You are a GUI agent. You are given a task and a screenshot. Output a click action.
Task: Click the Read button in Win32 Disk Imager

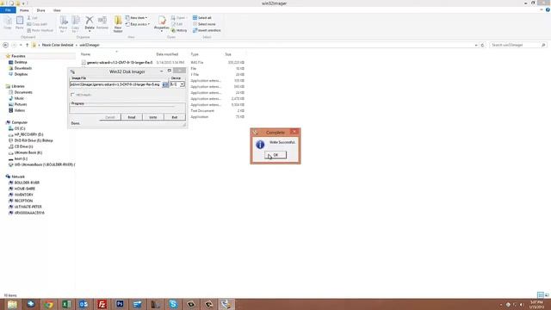pyautogui.click(x=132, y=117)
